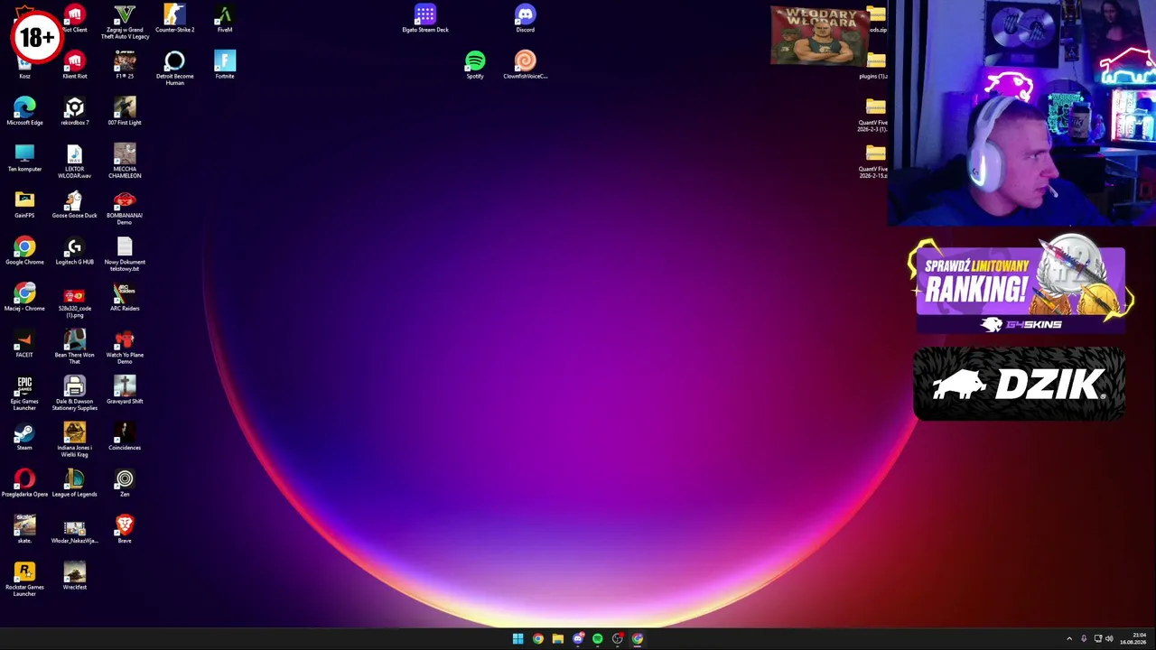
Task: Select the ARC Raiders desktop shortcut
Action: coord(125,298)
